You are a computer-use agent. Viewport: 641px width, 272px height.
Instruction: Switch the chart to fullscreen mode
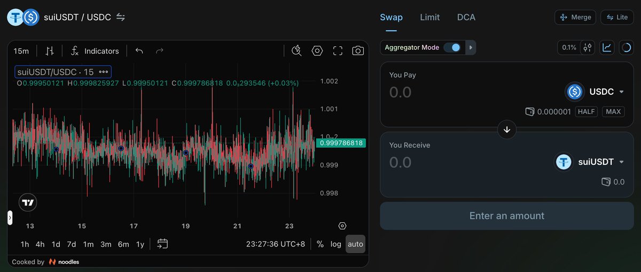338,51
